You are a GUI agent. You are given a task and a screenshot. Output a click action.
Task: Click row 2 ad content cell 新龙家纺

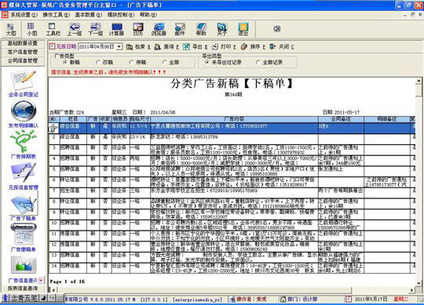pyautogui.click(x=234, y=139)
